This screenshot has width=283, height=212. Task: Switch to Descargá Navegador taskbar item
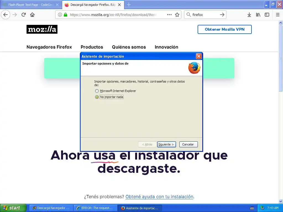[x=51, y=208]
